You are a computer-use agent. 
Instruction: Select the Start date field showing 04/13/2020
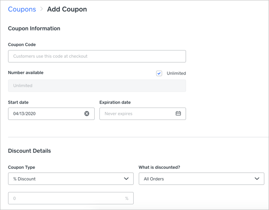click(x=45, y=114)
